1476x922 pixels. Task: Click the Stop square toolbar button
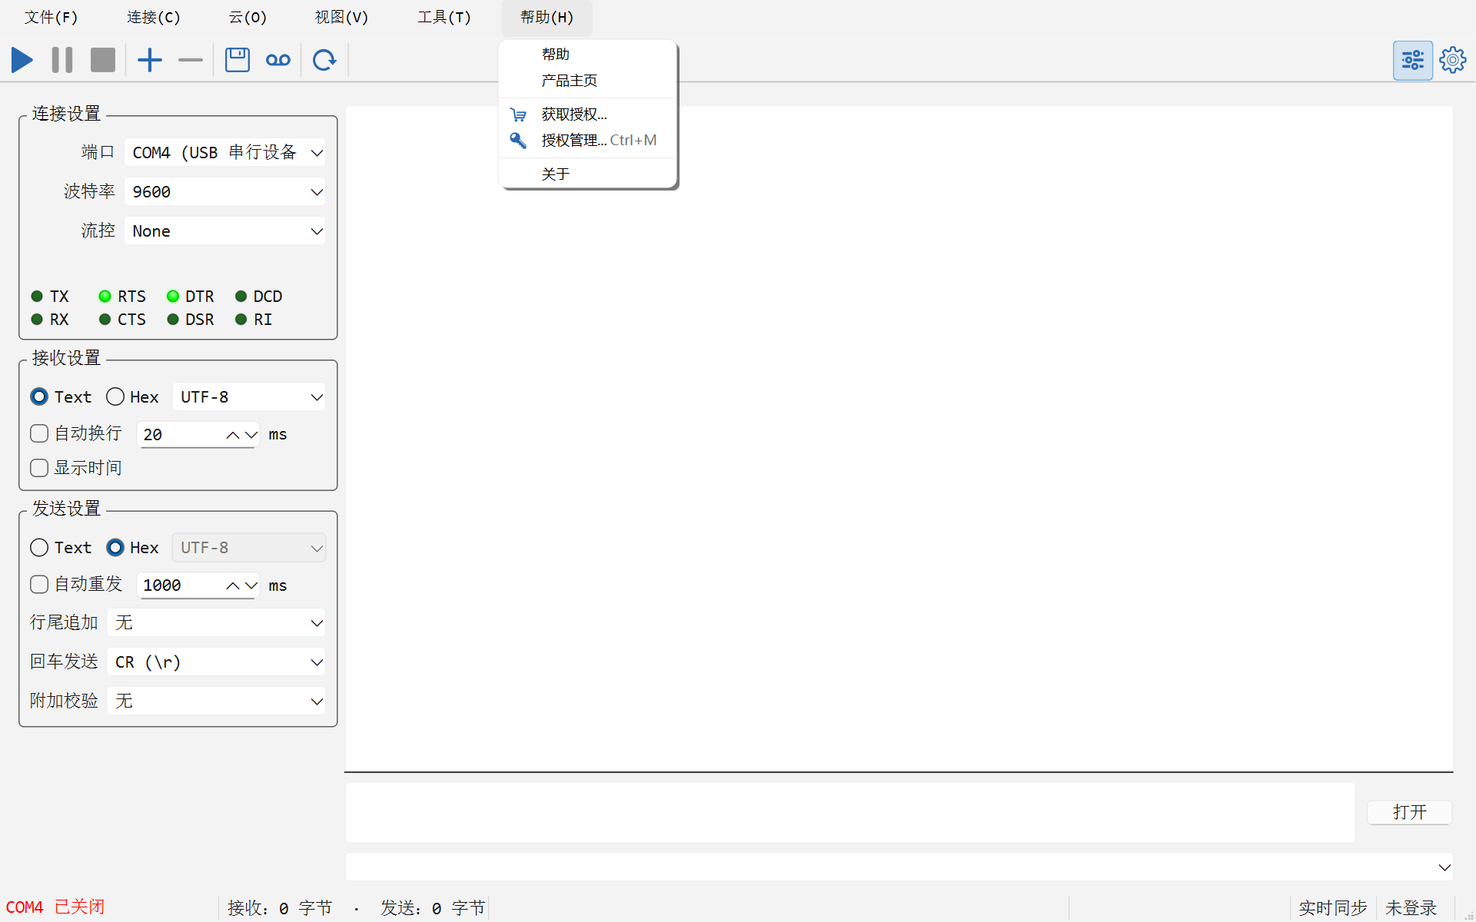pyautogui.click(x=102, y=60)
